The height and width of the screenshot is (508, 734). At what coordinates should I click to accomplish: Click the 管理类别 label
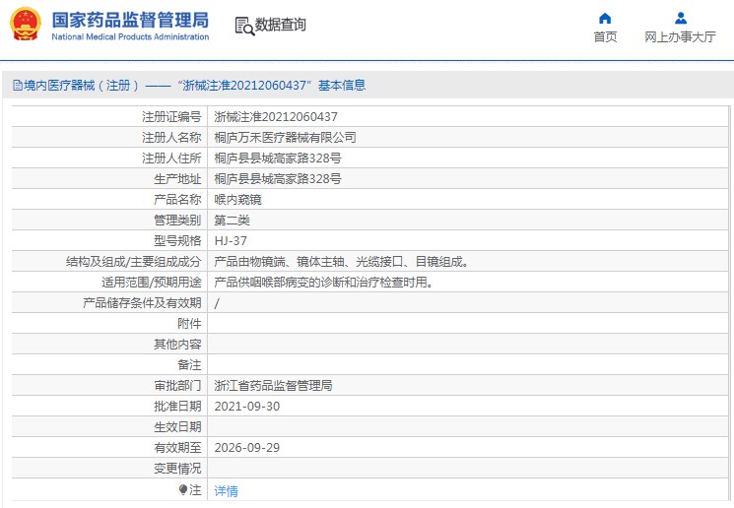coord(177,220)
